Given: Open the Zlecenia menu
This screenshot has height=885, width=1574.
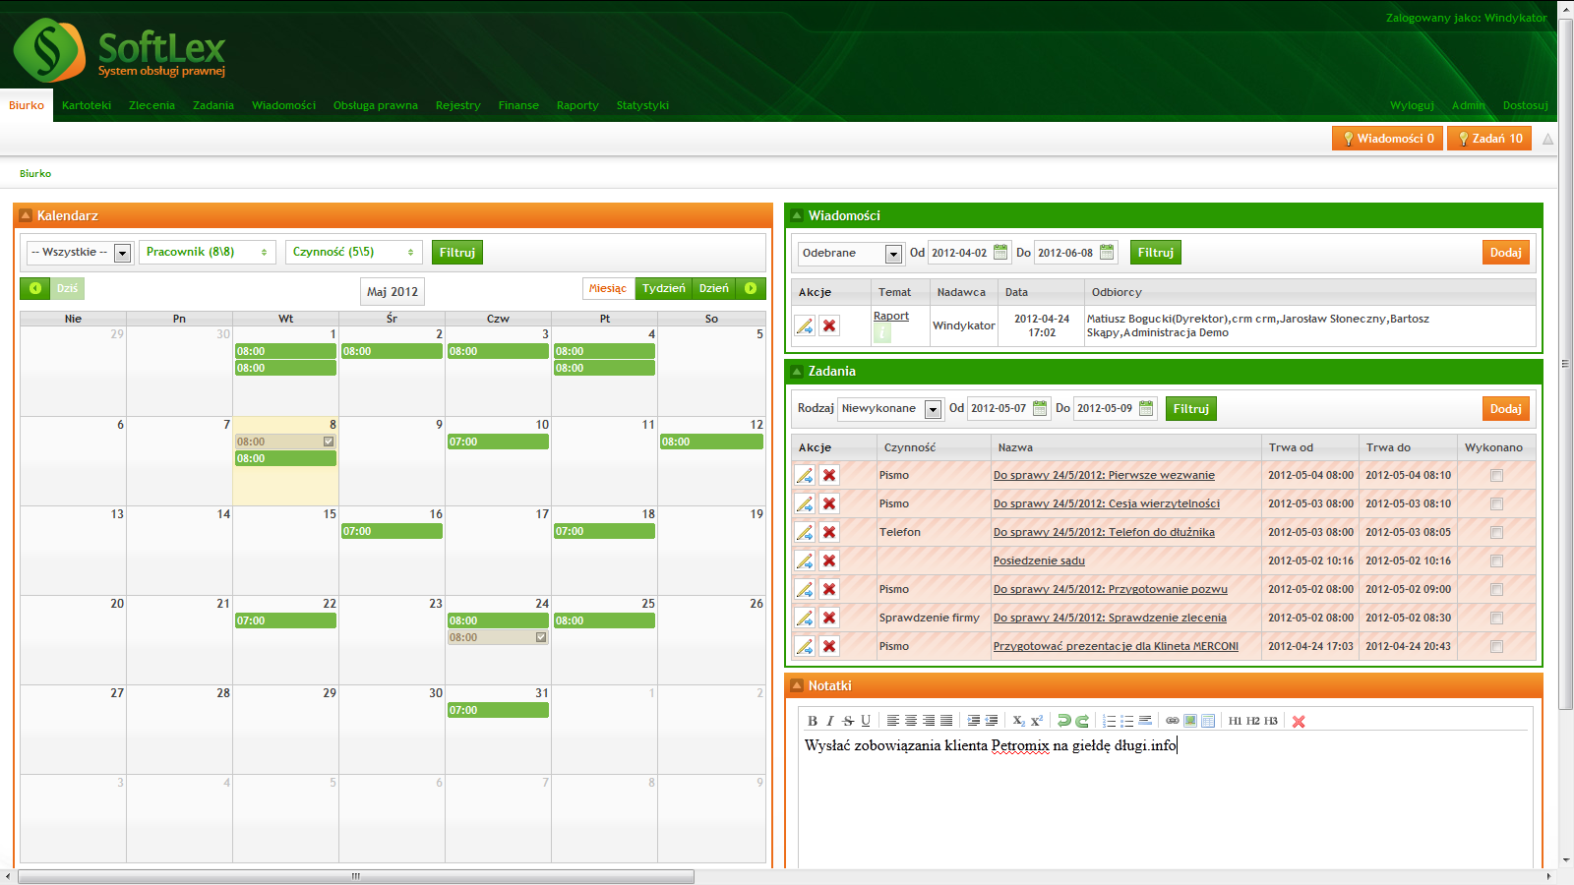Looking at the screenshot, I should [151, 105].
